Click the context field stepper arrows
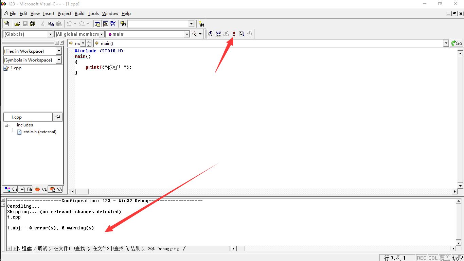Viewport: 464px width, 261px height. click(89, 43)
